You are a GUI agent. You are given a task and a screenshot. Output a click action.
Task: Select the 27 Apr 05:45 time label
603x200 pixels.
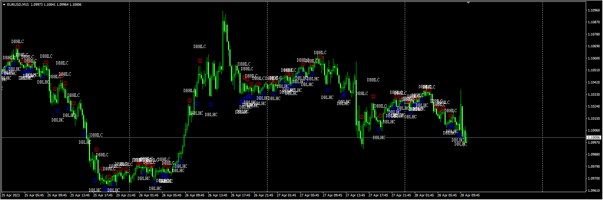click(309, 195)
